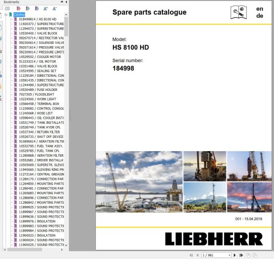Screen dimensions: 274x259
Task: Decrease bookmark text size with A- icon
Action: (55, 9)
